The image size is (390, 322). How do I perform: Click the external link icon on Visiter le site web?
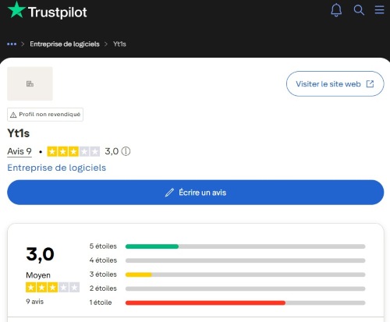(x=370, y=83)
